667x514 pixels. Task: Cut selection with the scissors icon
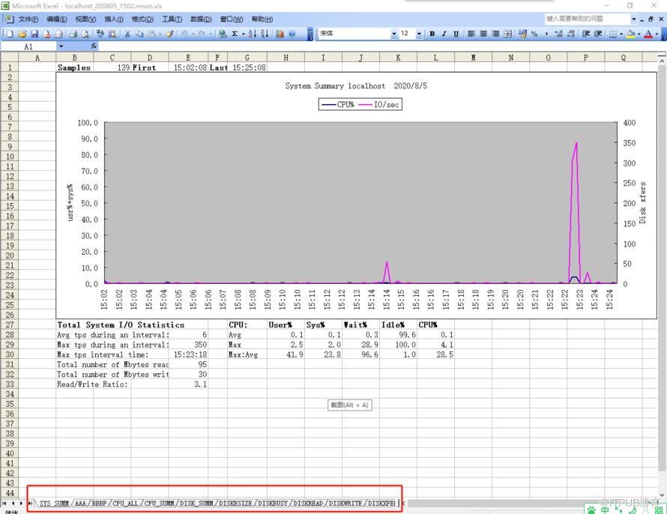click(127, 34)
